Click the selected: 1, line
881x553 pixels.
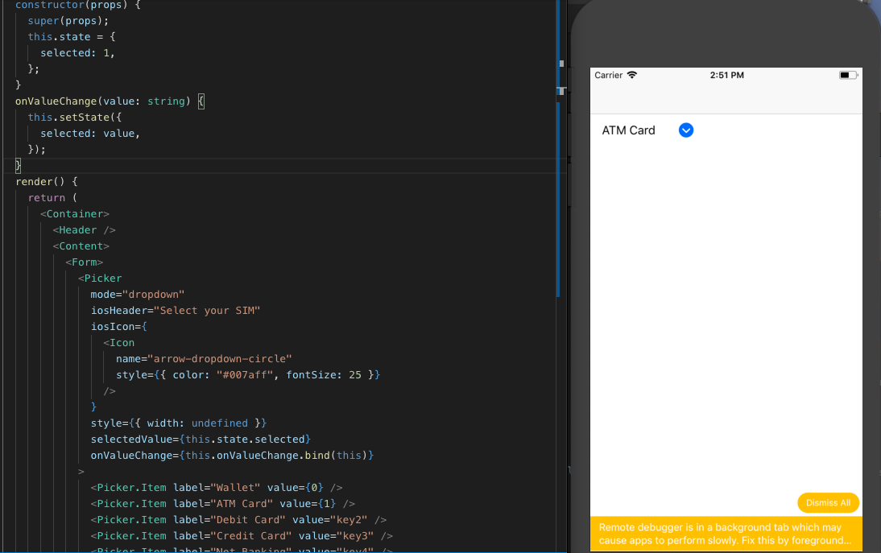[x=77, y=53]
